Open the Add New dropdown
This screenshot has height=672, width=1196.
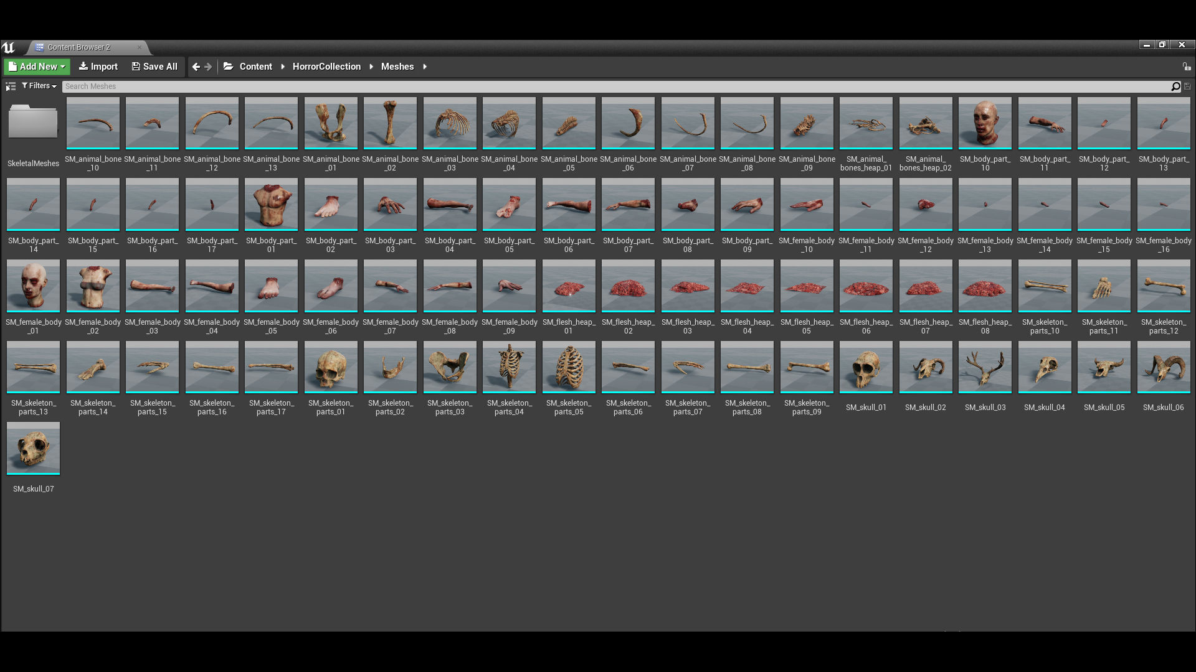tap(37, 67)
